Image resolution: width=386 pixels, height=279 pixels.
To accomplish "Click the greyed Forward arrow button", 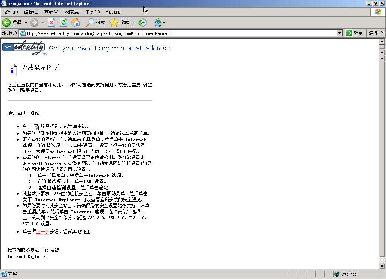I will tap(34, 23).
